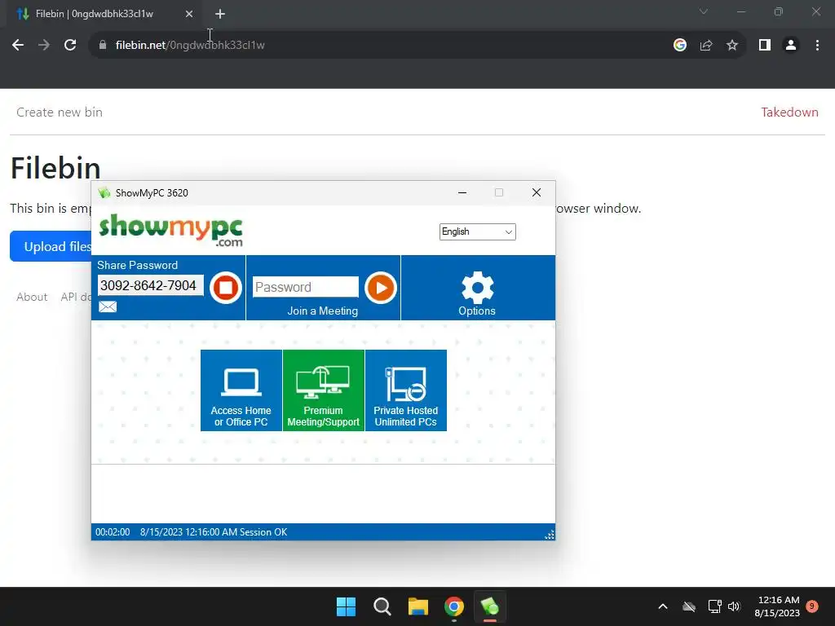
Task: Open network tray icon
Action: [x=714, y=606]
